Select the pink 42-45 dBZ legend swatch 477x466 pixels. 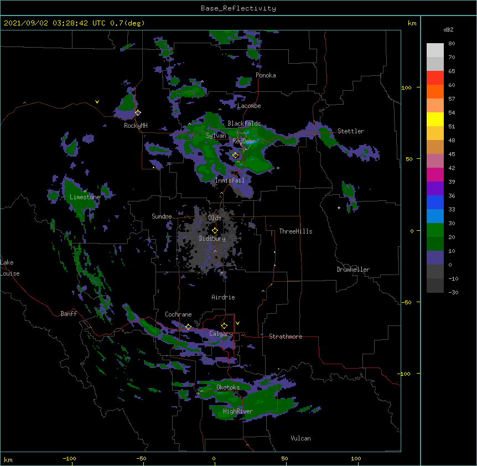click(435, 161)
